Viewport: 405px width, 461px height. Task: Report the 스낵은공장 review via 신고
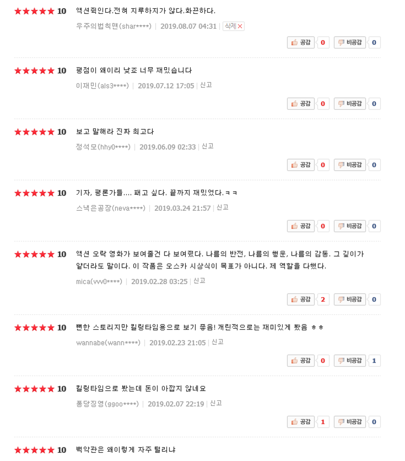click(x=222, y=208)
